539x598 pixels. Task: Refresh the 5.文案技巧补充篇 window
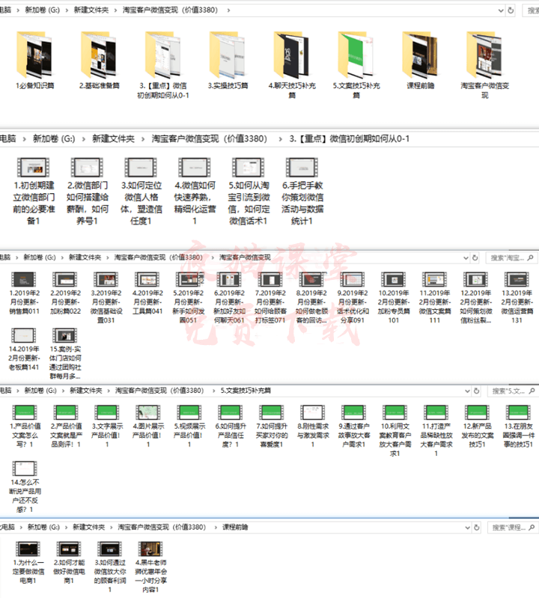point(476,391)
